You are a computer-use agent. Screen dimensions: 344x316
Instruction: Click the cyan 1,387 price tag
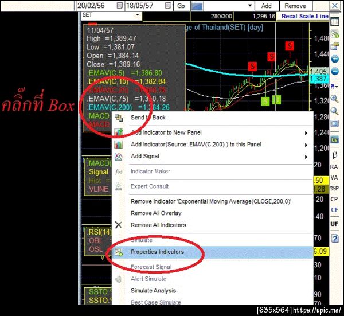click(319, 79)
